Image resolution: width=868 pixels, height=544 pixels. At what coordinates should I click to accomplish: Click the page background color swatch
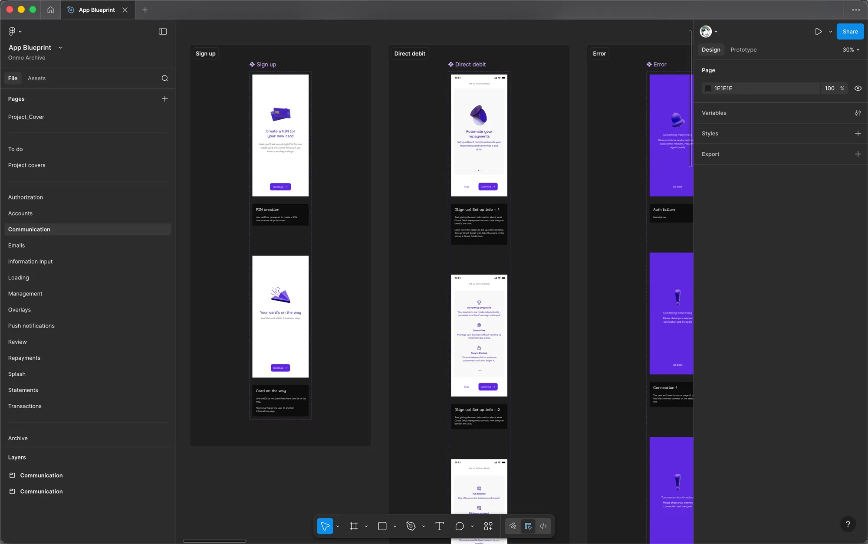[708, 88]
